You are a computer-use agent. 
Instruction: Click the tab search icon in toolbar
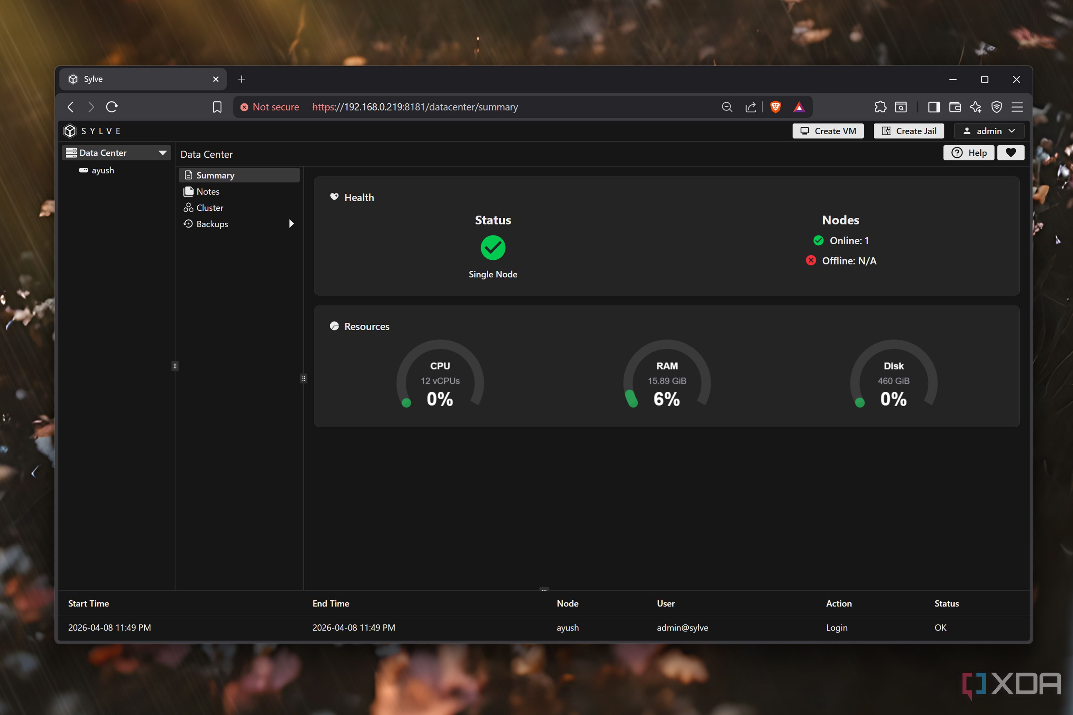(x=901, y=107)
